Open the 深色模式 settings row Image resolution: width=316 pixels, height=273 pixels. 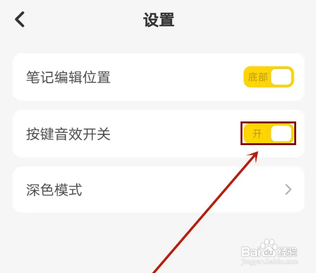(159, 189)
